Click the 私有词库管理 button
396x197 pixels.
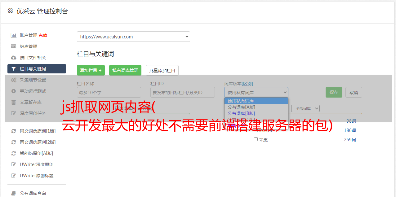coord(125,70)
